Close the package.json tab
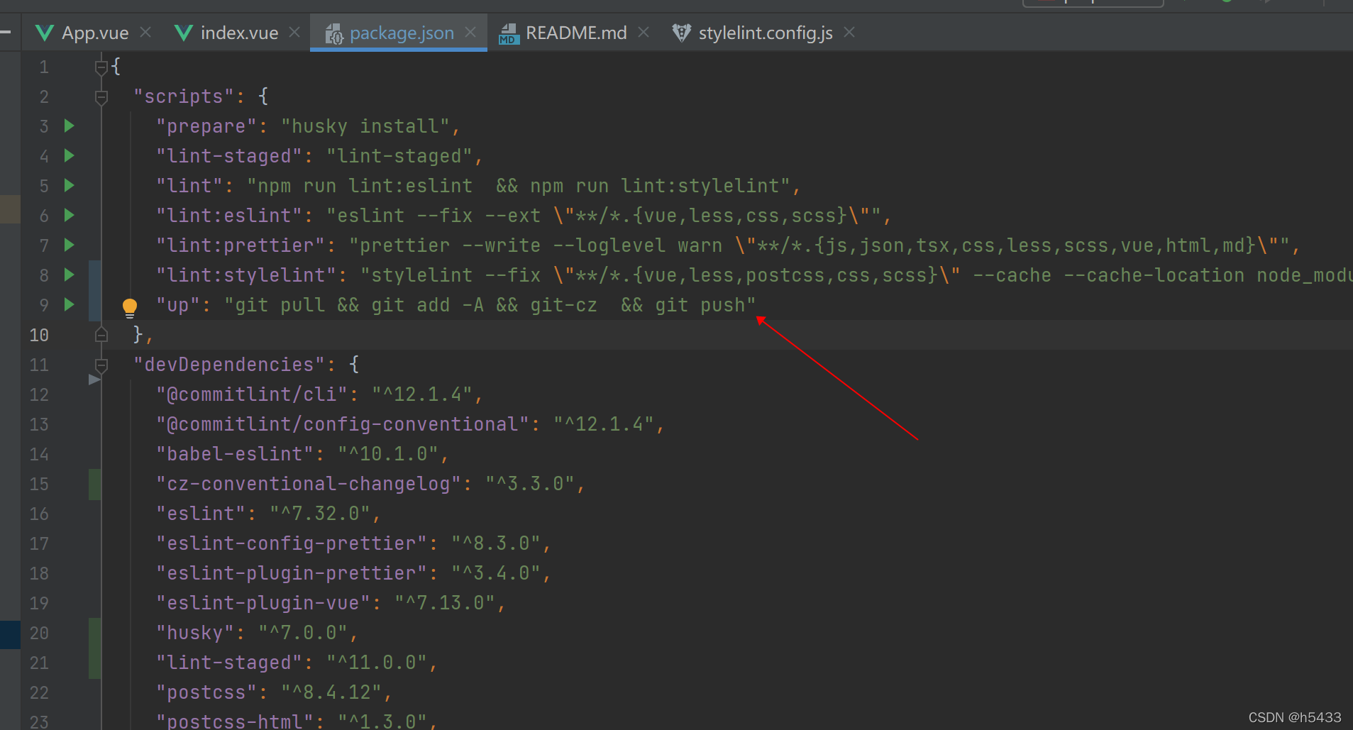The height and width of the screenshot is (730, 1353). tap(470, 33)
